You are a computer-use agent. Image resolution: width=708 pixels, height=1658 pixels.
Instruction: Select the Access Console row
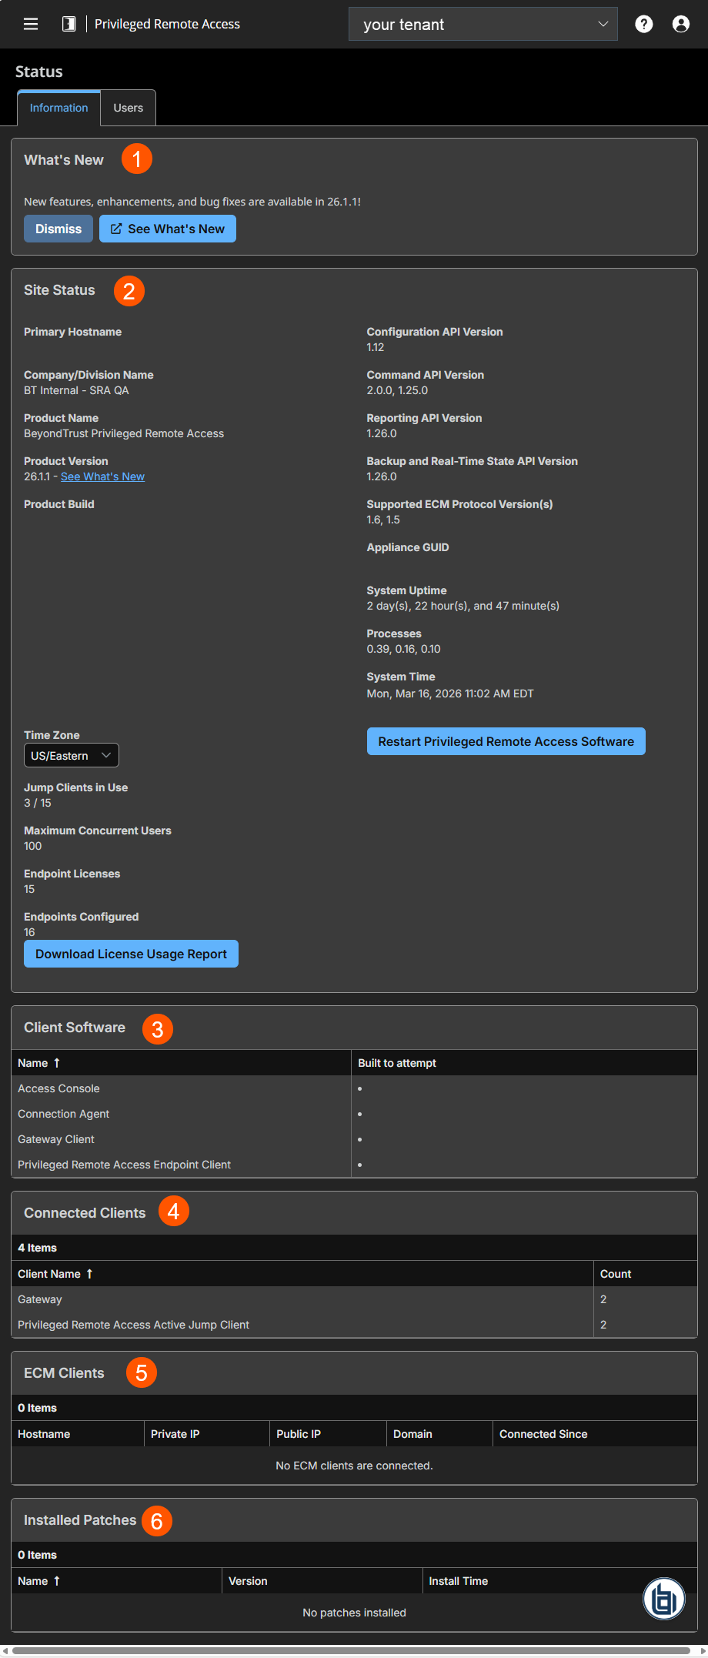coord(354,1088)
